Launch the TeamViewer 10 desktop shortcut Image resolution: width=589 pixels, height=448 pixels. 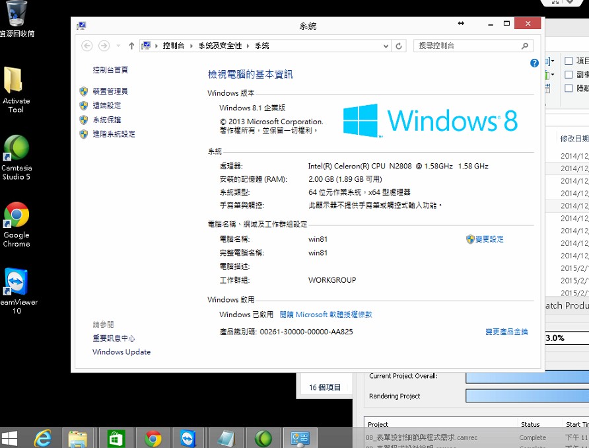(17, 291)
